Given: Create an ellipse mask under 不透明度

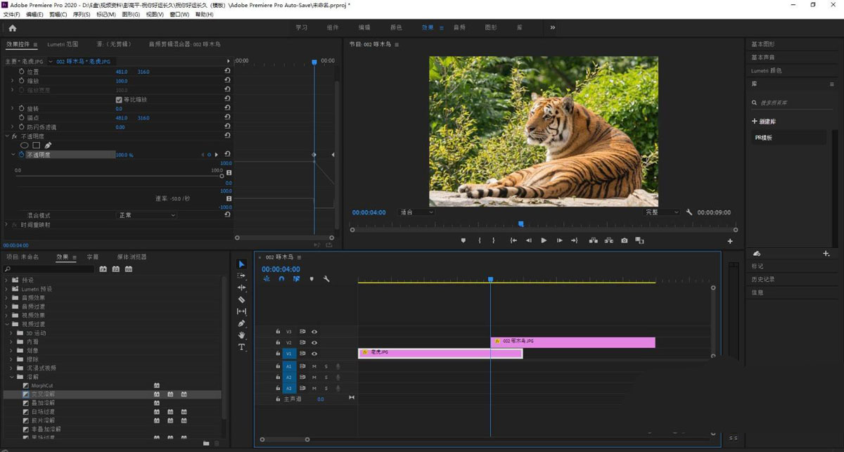Looking at the screenshot, I should 25,146.
